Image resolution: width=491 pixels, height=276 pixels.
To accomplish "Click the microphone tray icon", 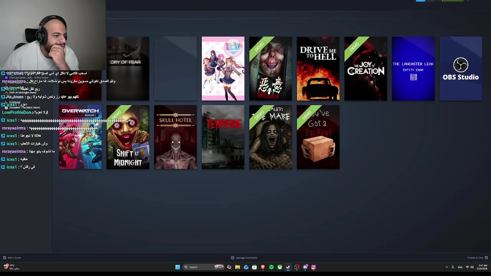I will [x=453, y=267].
